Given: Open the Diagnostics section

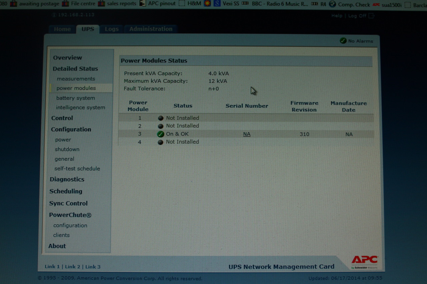Looking at the screenshot, I should pos(67,179).
